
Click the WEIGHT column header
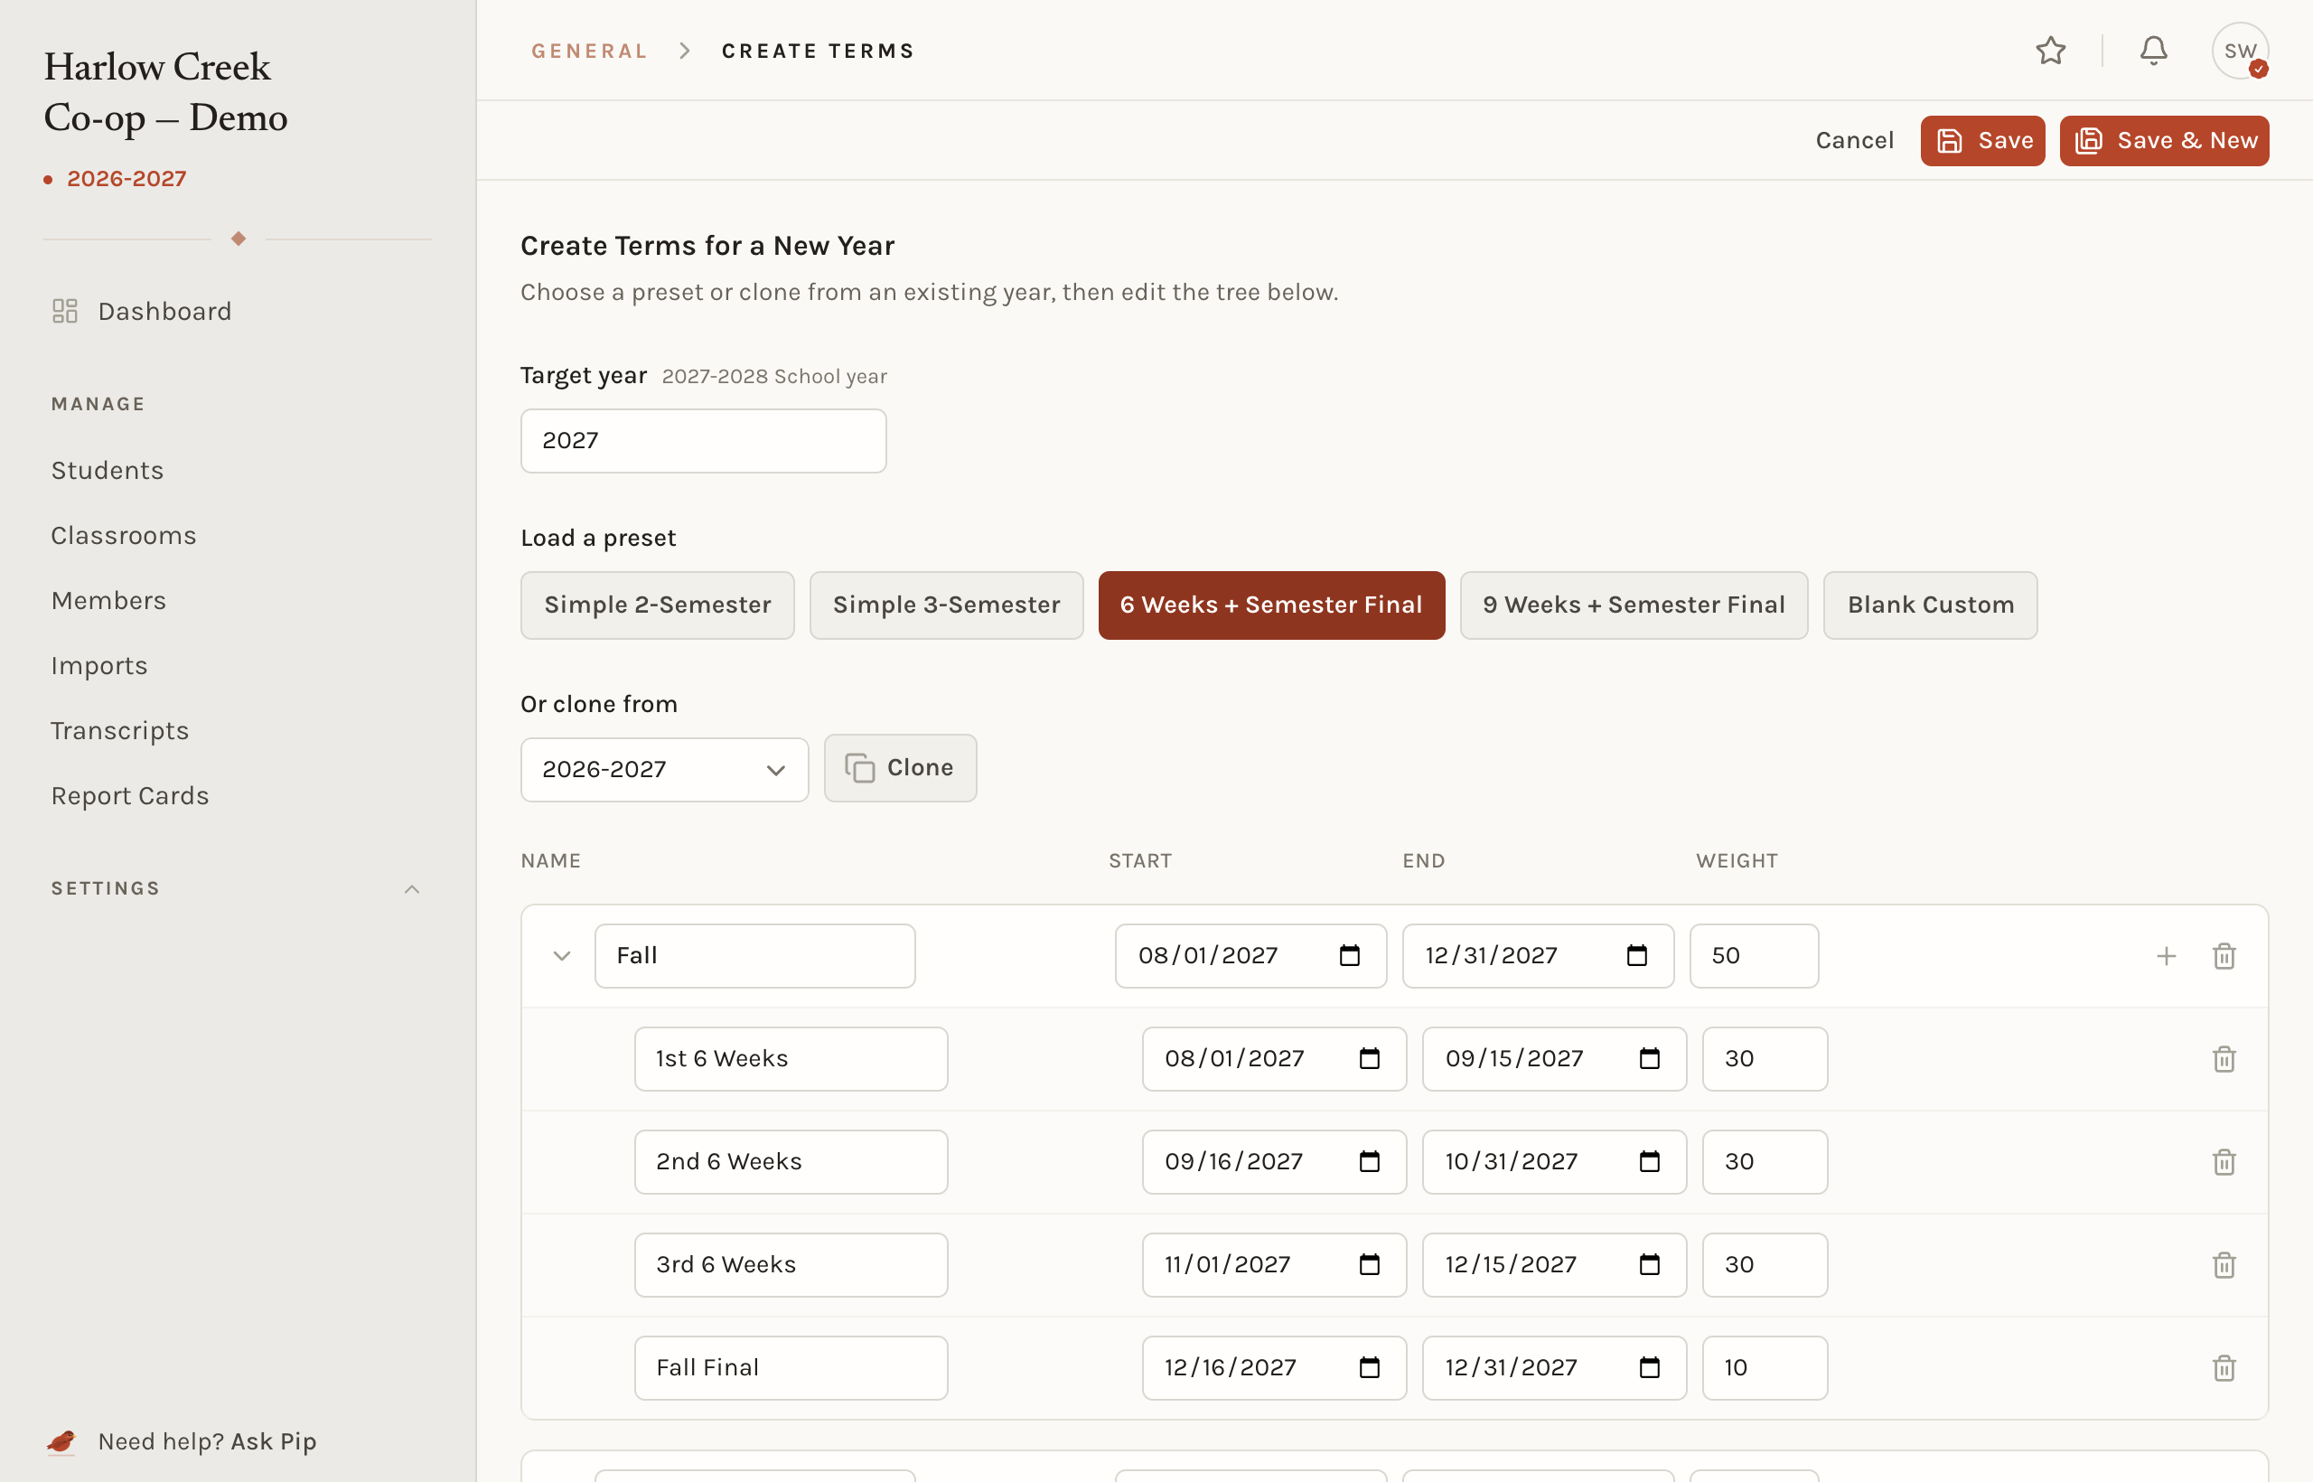pyautogui.click(x=1737, y=860)
